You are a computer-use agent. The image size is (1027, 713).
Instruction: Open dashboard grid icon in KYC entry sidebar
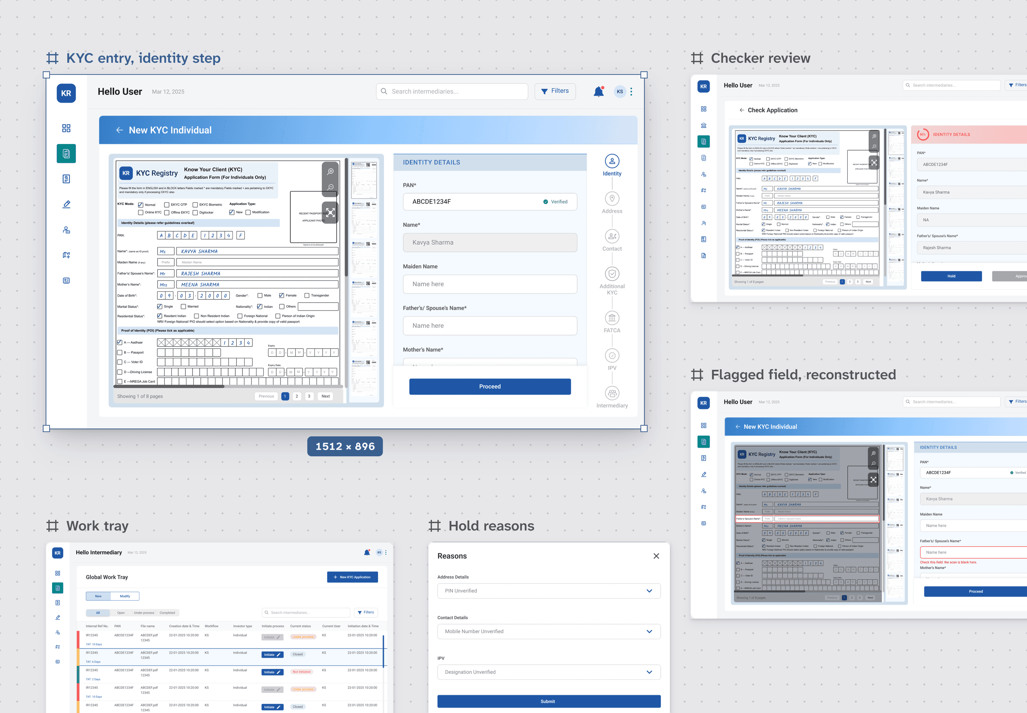66,128
